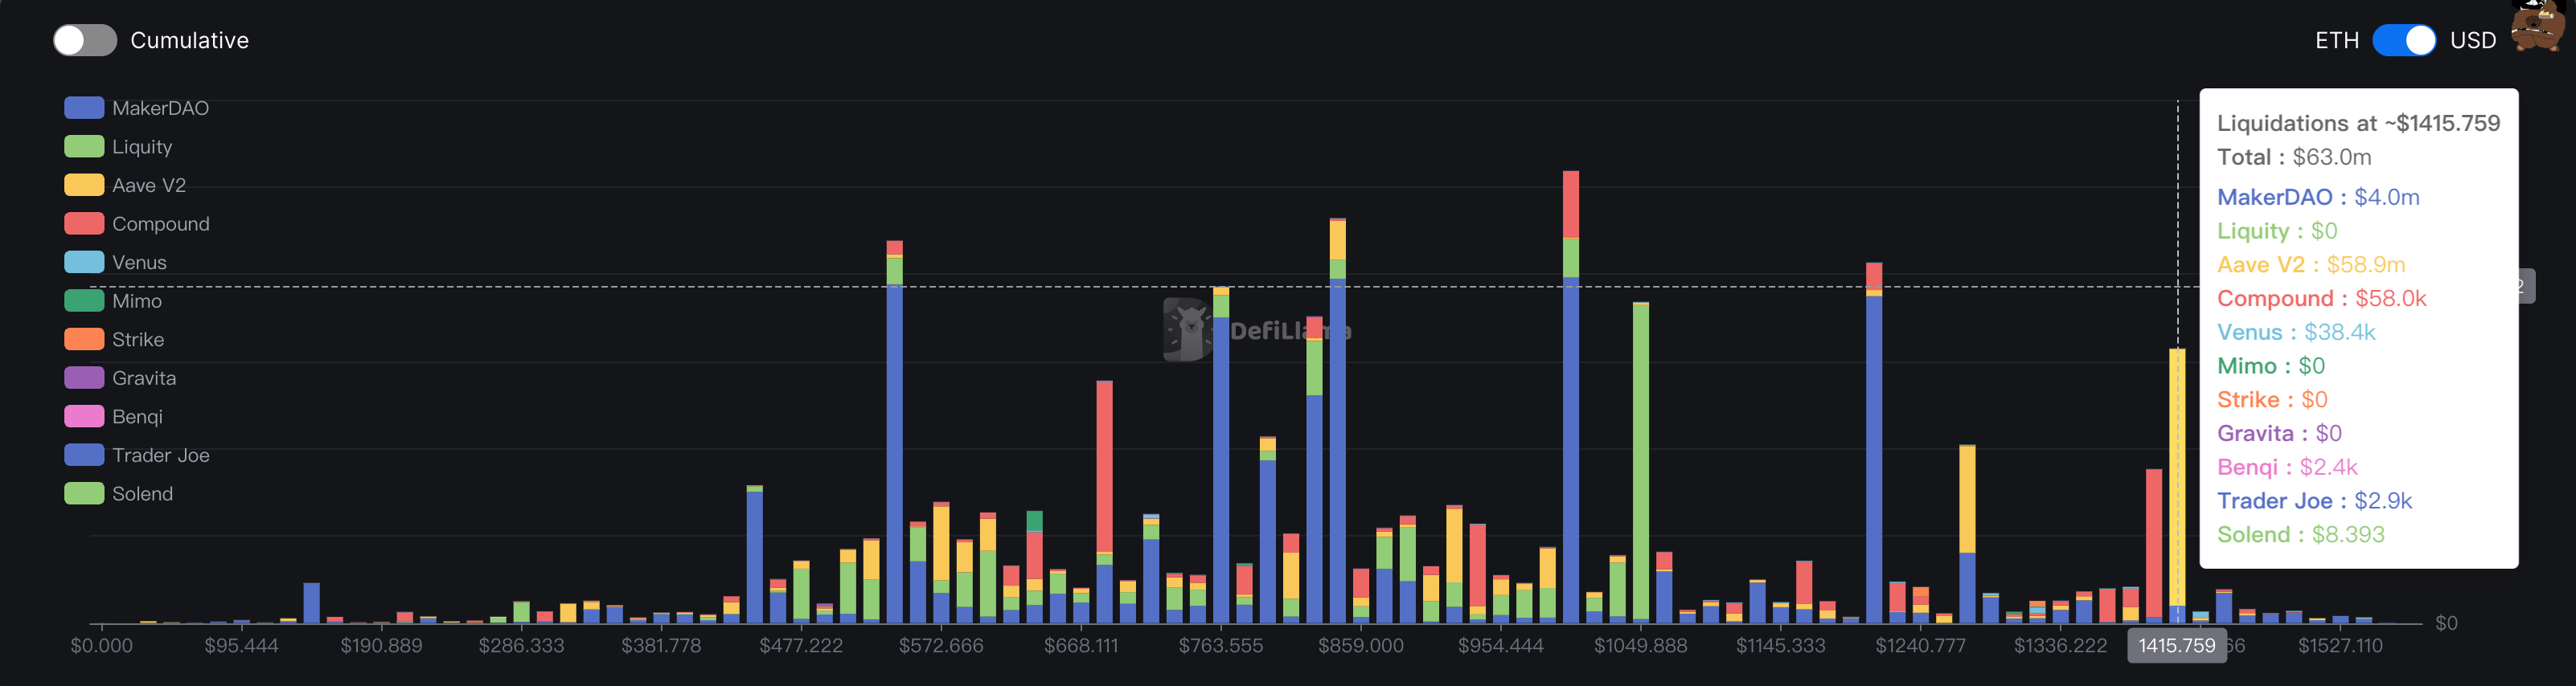This screenshot has width=2576, height=686.
Task: Click the tooltip Compound $58.0k line
Action: pyautogui.click(x=2322, y=299)
